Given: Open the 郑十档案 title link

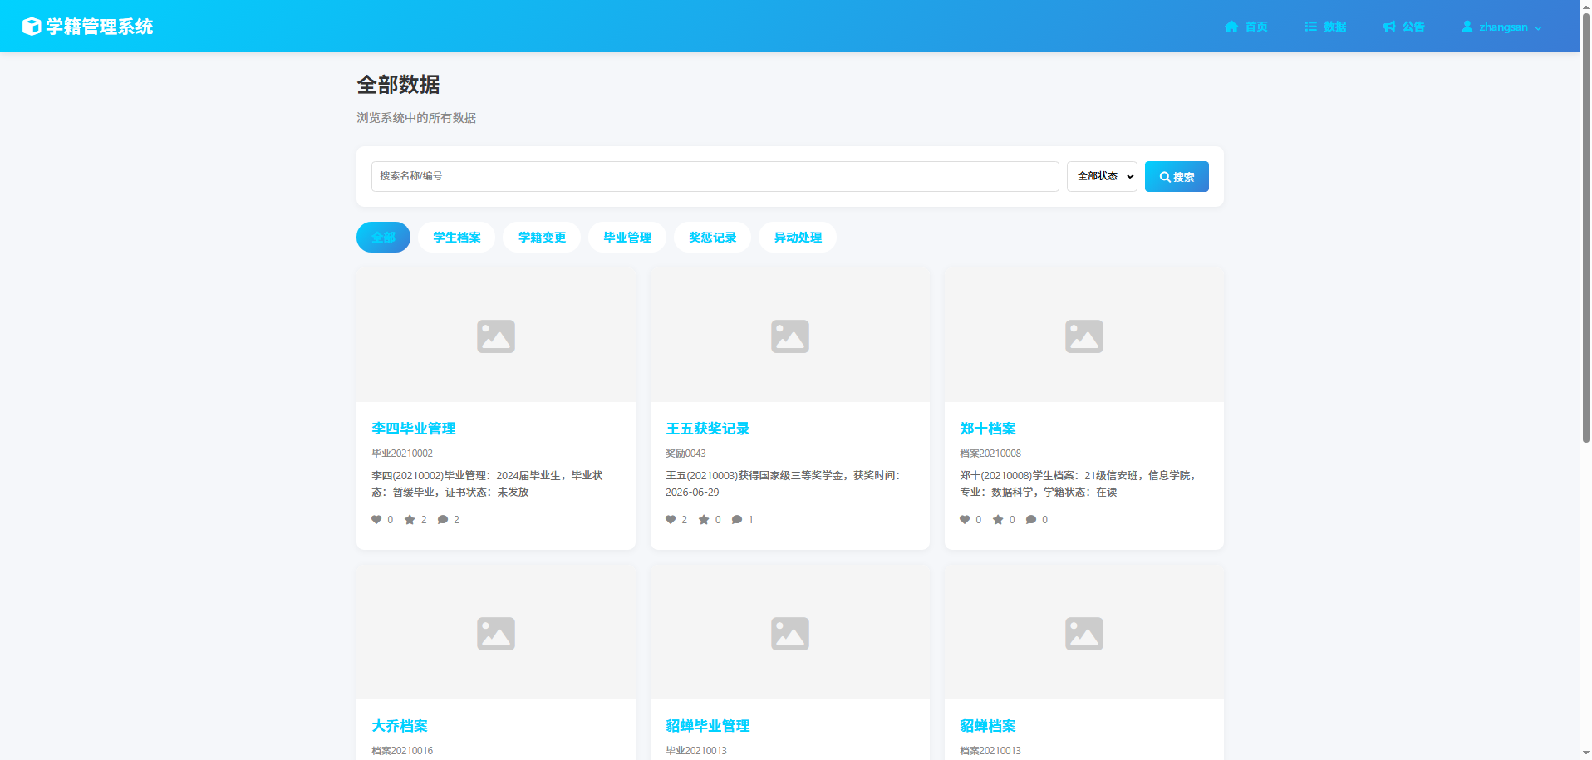Looking at the screenshot, I should (x=988, y=429).
